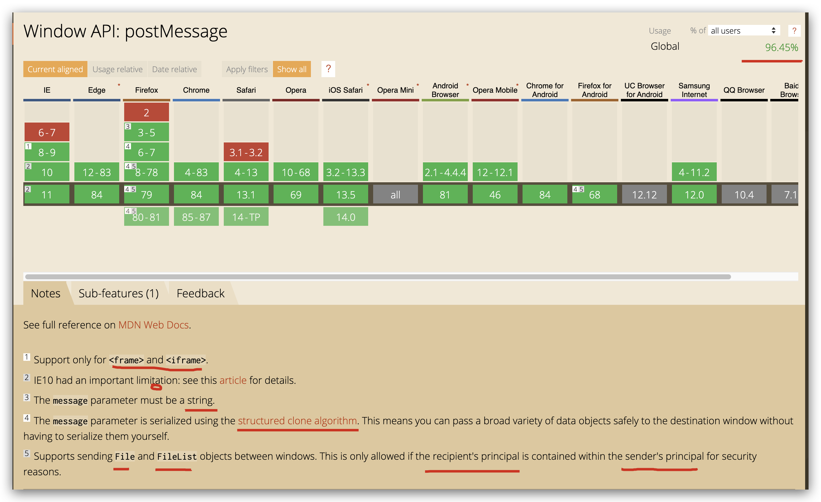Click the Samsung Internet 4-11.2 cell
The height and width of the screenshot is (502, 821).
[x=694, y=172]
